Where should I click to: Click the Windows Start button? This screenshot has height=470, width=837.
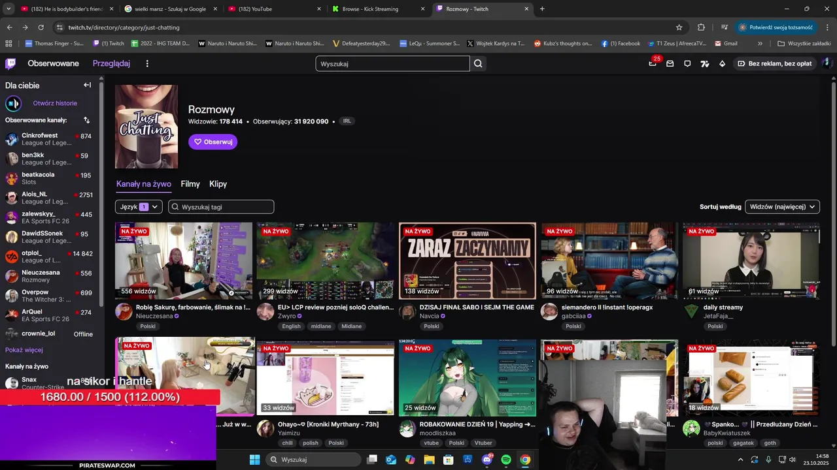click(x=254, y=460)
